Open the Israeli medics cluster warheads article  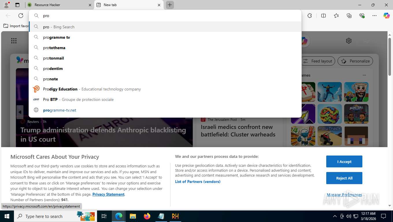(x=238, y=131)
